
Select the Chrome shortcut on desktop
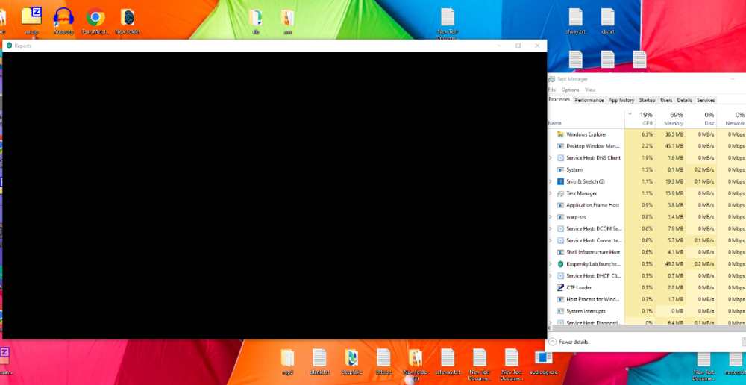click(x=95, y=20)
